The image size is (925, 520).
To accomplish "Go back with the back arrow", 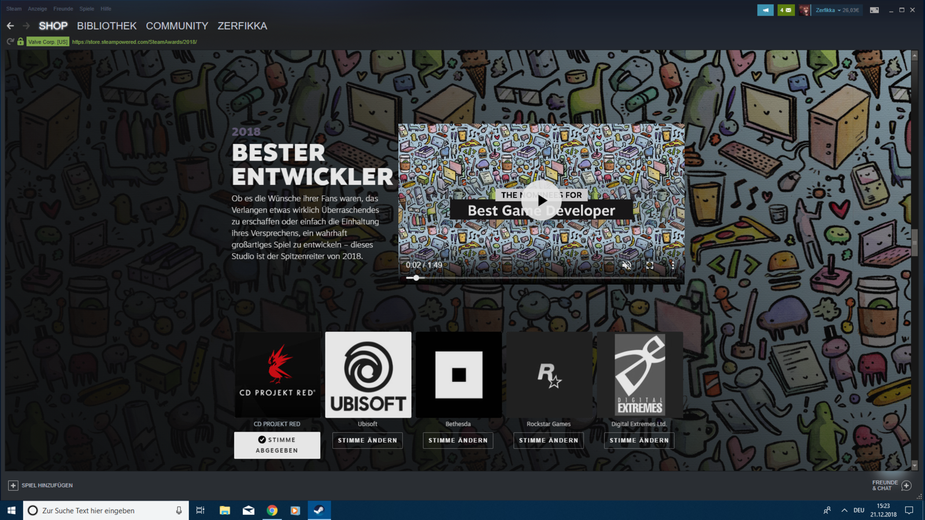I will [x=10, y=26].
